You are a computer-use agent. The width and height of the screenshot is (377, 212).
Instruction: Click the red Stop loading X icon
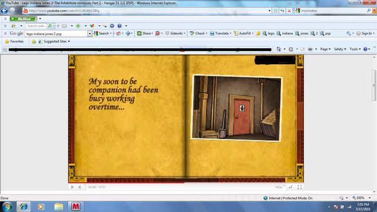pos(289,11)
